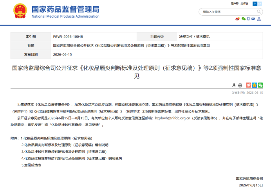Open the header Weibo icon

point(237,19)
